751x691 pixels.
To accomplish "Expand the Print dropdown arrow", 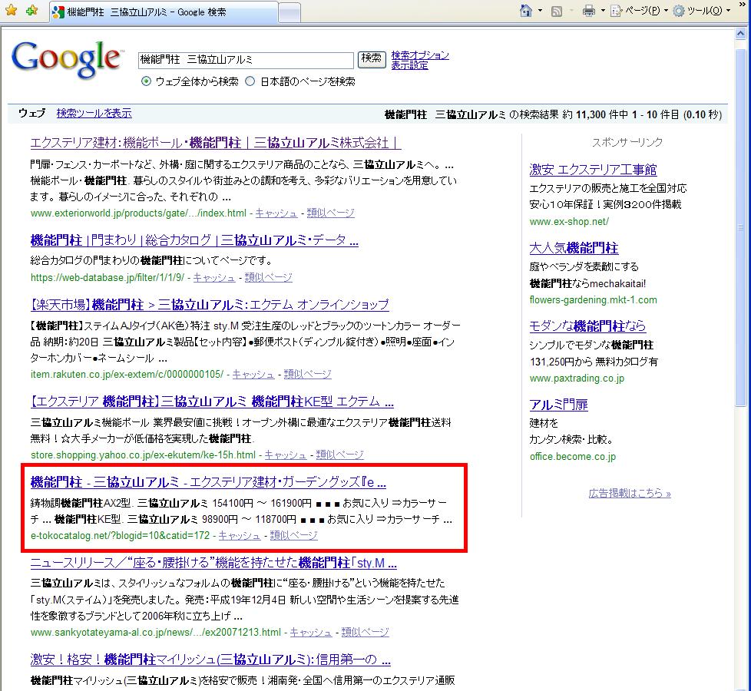I will pos(603,11).
